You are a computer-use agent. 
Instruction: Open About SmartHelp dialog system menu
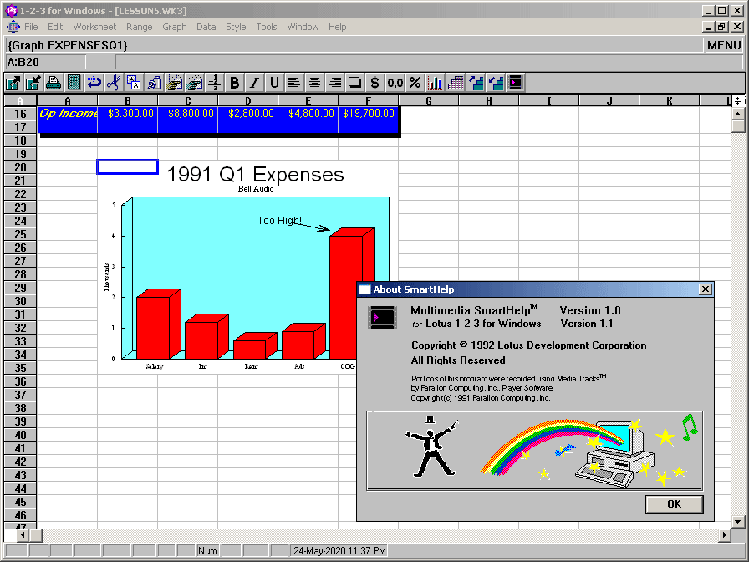[364, 289]
